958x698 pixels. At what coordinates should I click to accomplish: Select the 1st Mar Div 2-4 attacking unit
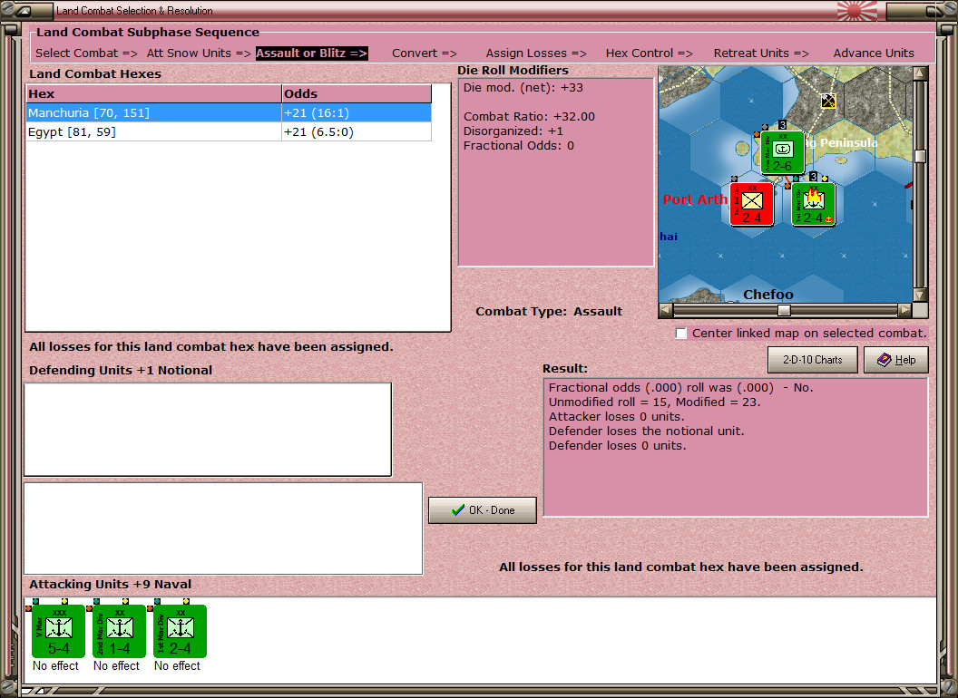tap(180, 631)
